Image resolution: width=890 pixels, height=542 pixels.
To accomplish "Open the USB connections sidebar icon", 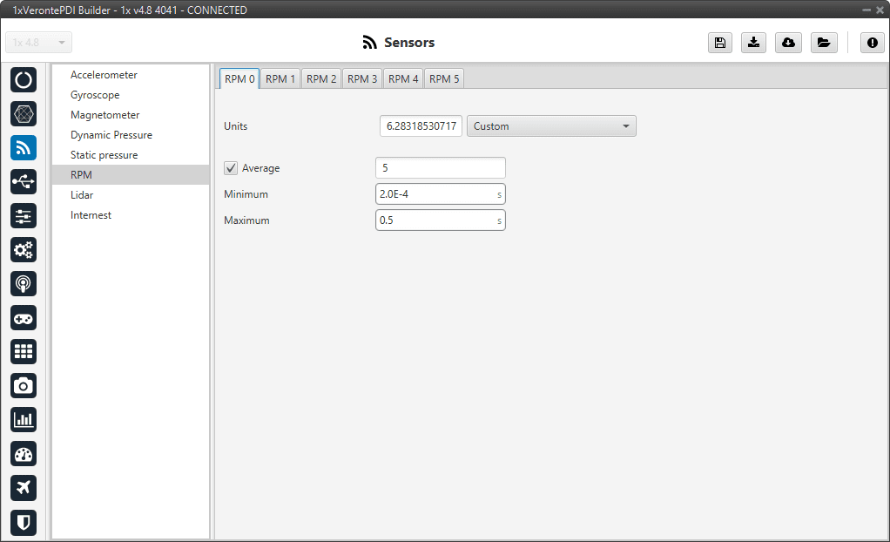I will [x=24, y=181].
